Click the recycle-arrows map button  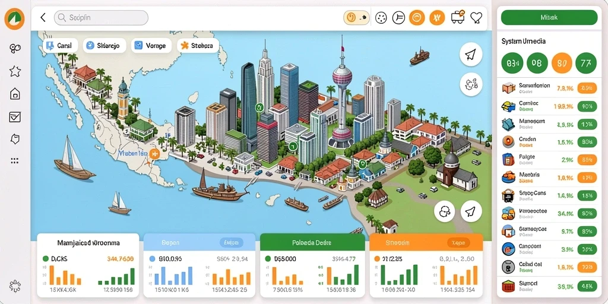tap(471, 84)
